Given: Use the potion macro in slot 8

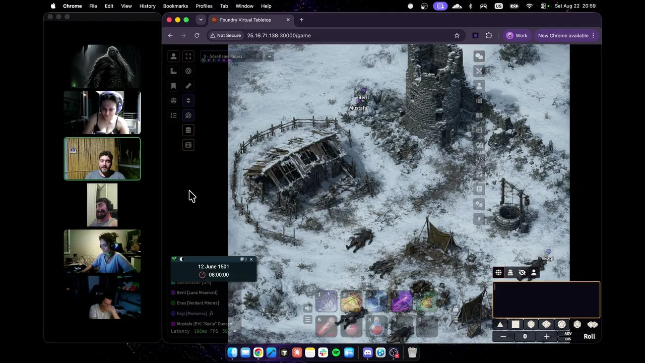Looking at the screenshot, I should 377,326.
